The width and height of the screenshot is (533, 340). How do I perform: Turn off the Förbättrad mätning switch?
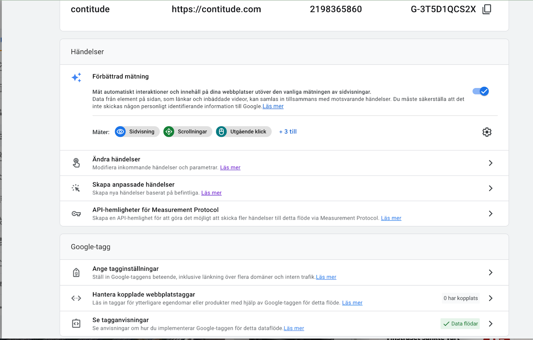[x=481, y=91]
